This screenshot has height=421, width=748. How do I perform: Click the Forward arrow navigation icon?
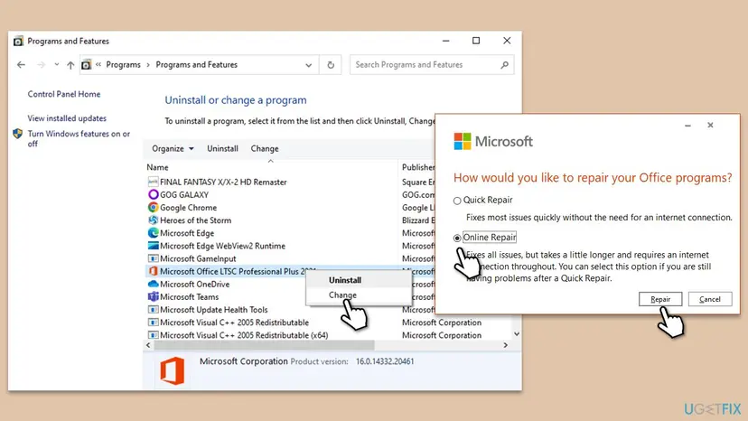pos(41,65)
